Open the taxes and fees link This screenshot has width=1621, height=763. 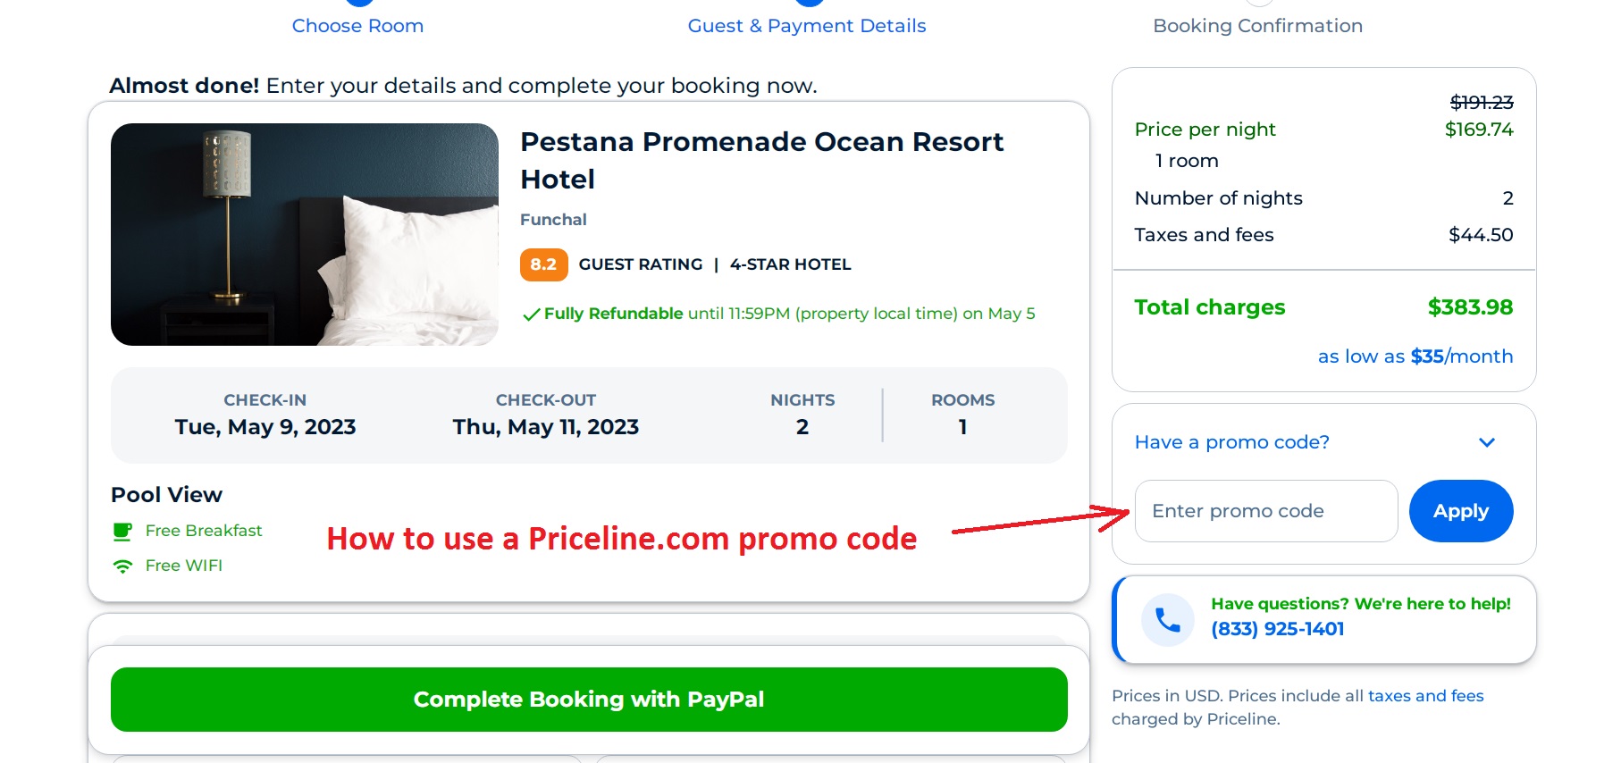(x=1425, y=695)
